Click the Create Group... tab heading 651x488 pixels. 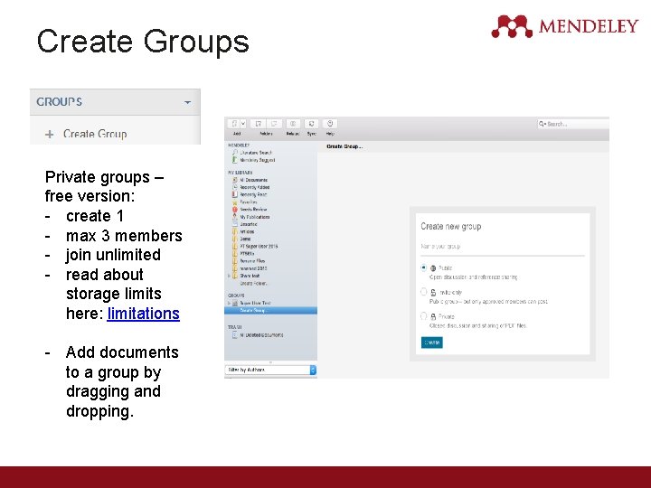click(344, 146)
